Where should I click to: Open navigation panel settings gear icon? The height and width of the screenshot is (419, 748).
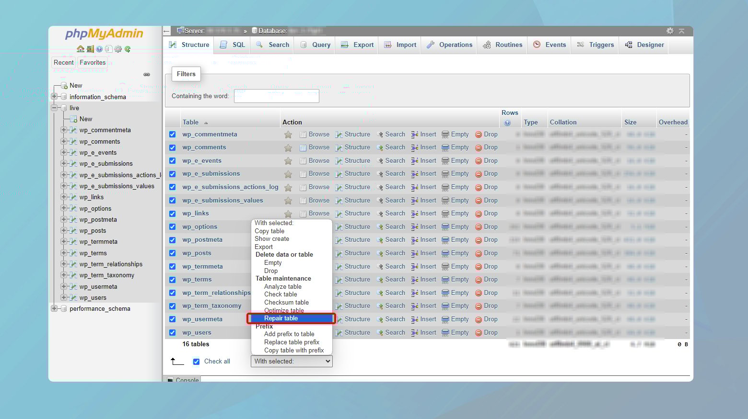pyautogui.click(x=118, y=49)
